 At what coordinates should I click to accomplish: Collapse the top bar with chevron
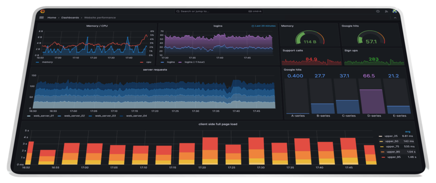395,18
